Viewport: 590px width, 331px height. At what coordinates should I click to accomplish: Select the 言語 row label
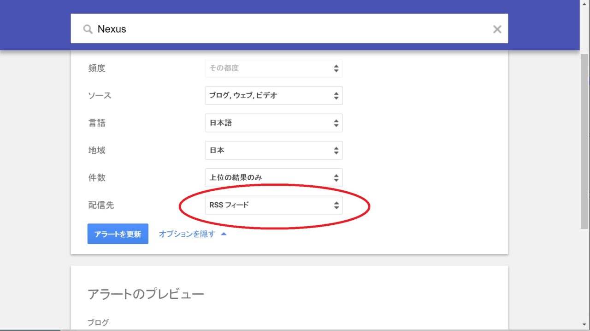97,123
